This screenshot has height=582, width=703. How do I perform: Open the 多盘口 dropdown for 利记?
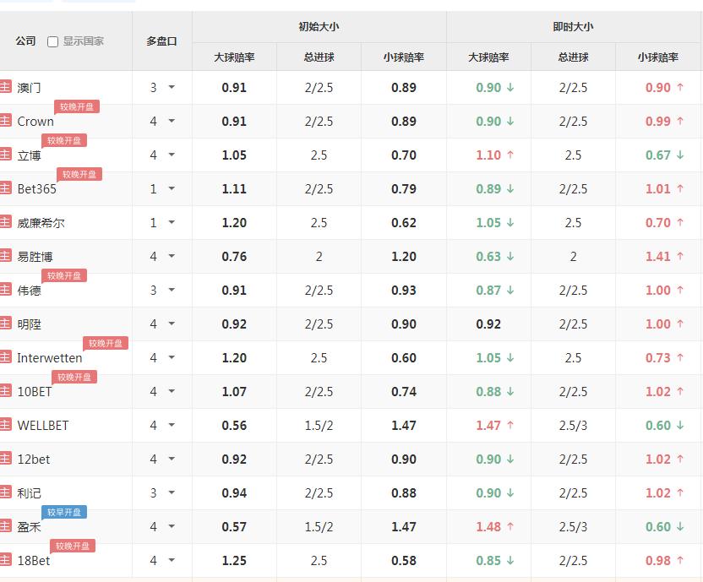(172, 492)
